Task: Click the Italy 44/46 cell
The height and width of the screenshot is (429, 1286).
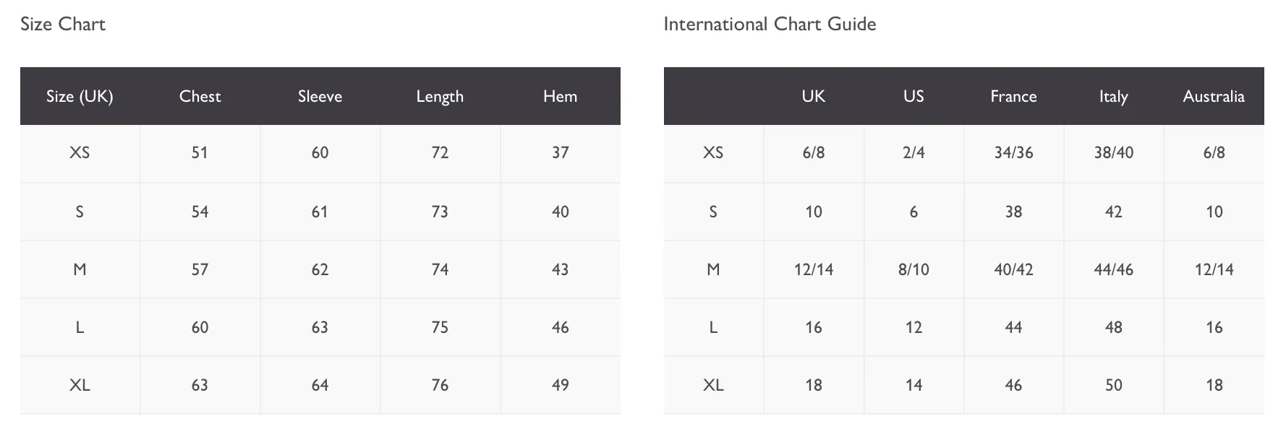Action: tap(1113, 269)
